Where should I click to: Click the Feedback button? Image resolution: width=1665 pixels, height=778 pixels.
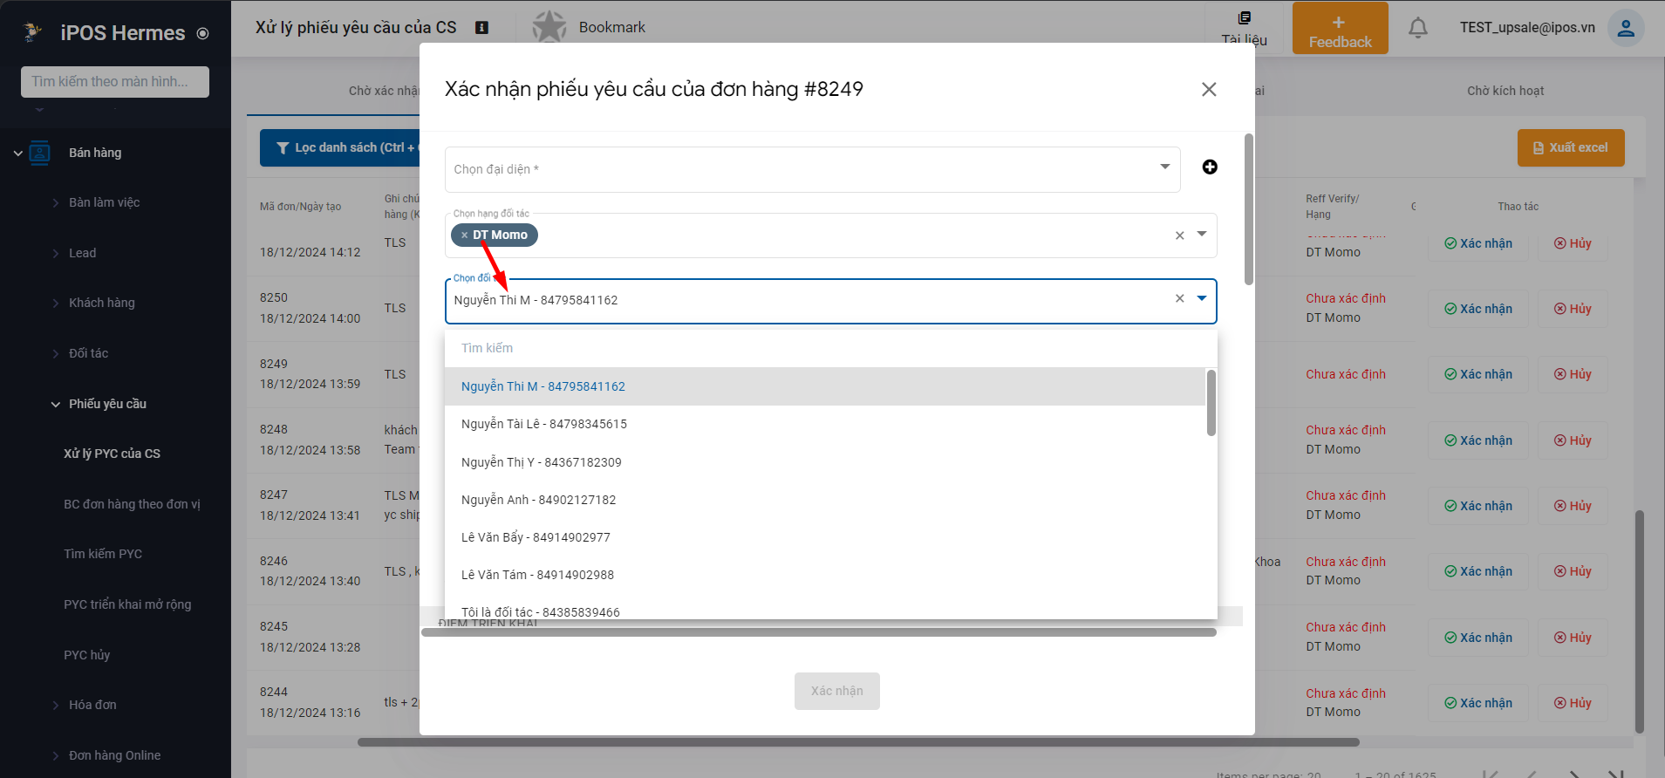1340,28
